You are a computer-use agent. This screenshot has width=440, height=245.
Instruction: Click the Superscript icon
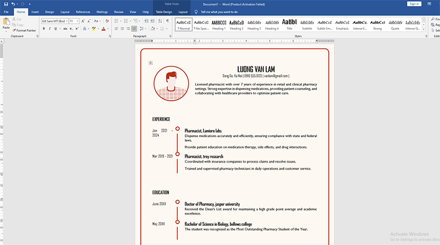[x=77, y=29]
